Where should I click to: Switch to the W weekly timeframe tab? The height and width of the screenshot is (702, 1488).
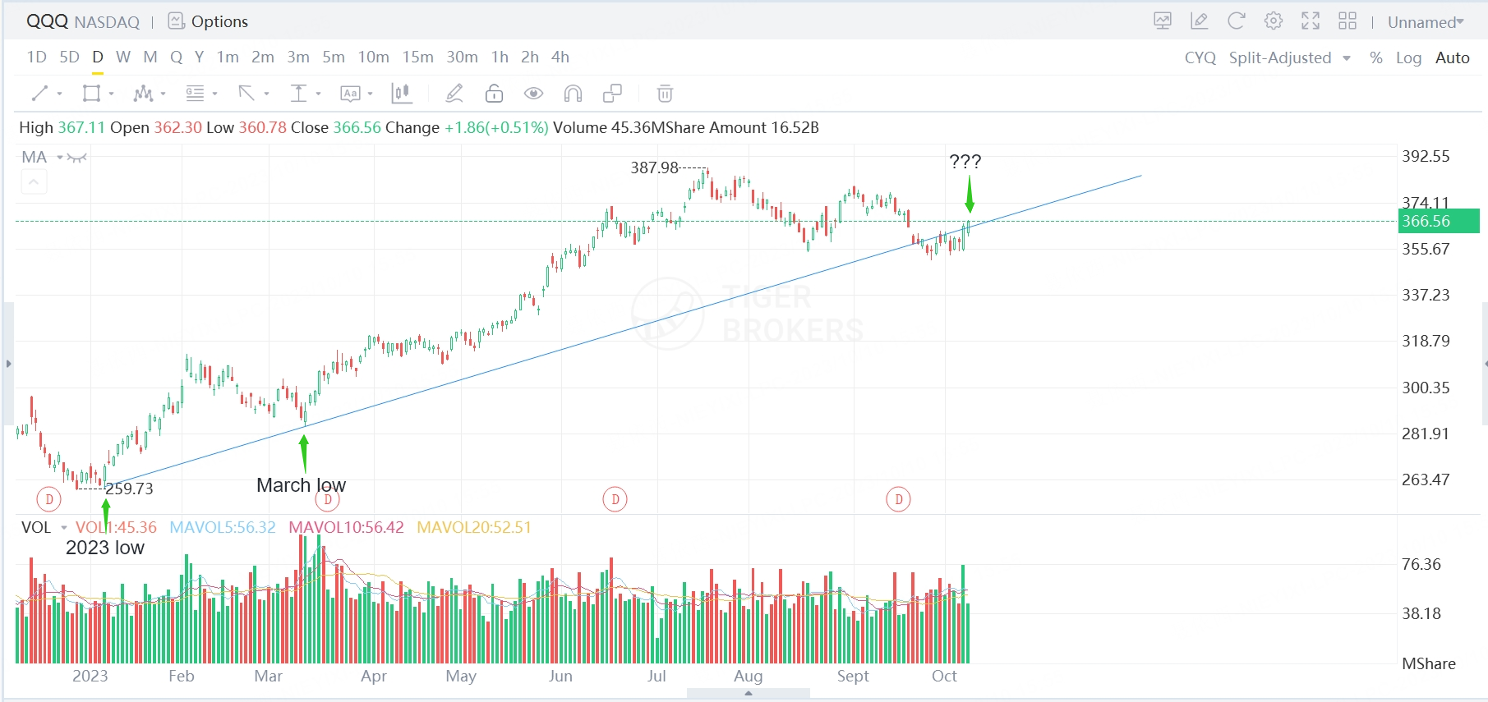[x=123, y=57]
